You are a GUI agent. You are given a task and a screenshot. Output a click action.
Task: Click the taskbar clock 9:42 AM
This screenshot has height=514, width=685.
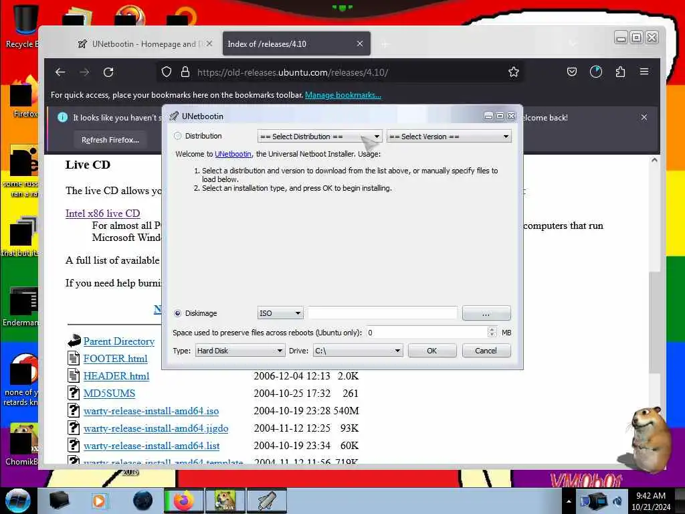coord(650,501)
